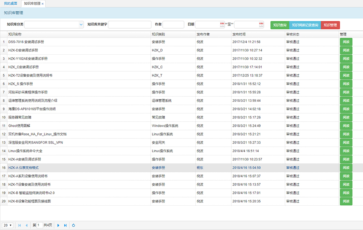Screen dimensions: 363x230
Task: Go to the next page
Action: click(x=58, y=225)
